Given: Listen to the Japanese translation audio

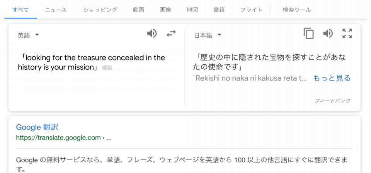Looking at the screenshot, I should tap(328, 34).
